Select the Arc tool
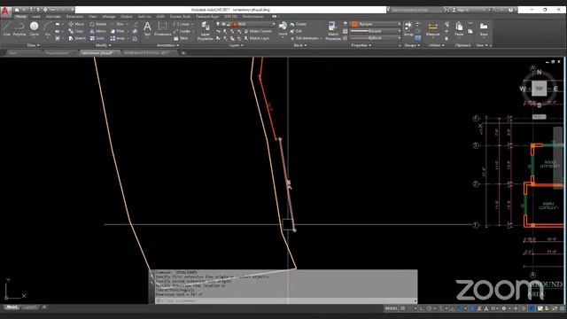567x319 pixels. [47, 28]
